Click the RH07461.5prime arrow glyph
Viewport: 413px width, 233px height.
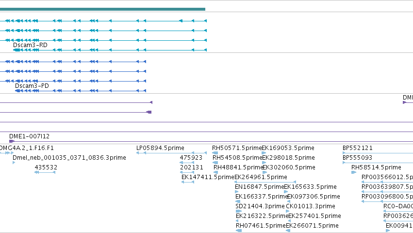pyautogui.click(x=239, y=231)
